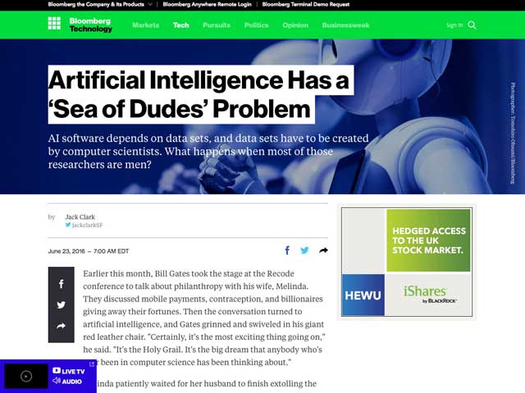Click the share arrow in black sidebar

[x=61, y=326]
